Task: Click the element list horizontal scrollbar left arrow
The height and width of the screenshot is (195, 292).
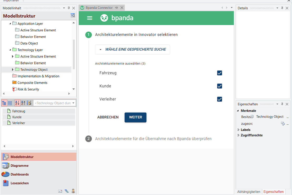Action: pyautogui.click(x=4, y=146)
